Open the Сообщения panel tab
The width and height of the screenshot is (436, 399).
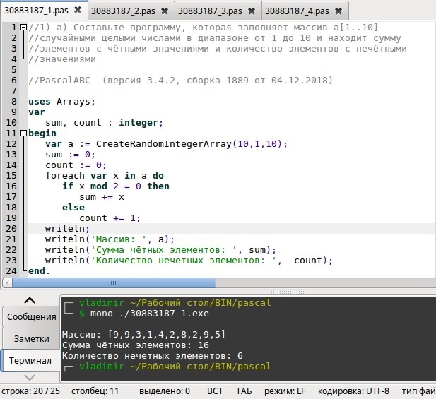tap(30, 317)
